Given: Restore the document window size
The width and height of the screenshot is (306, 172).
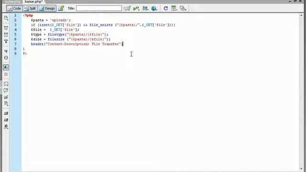Looking at the screenshot, I should [295, 1].
